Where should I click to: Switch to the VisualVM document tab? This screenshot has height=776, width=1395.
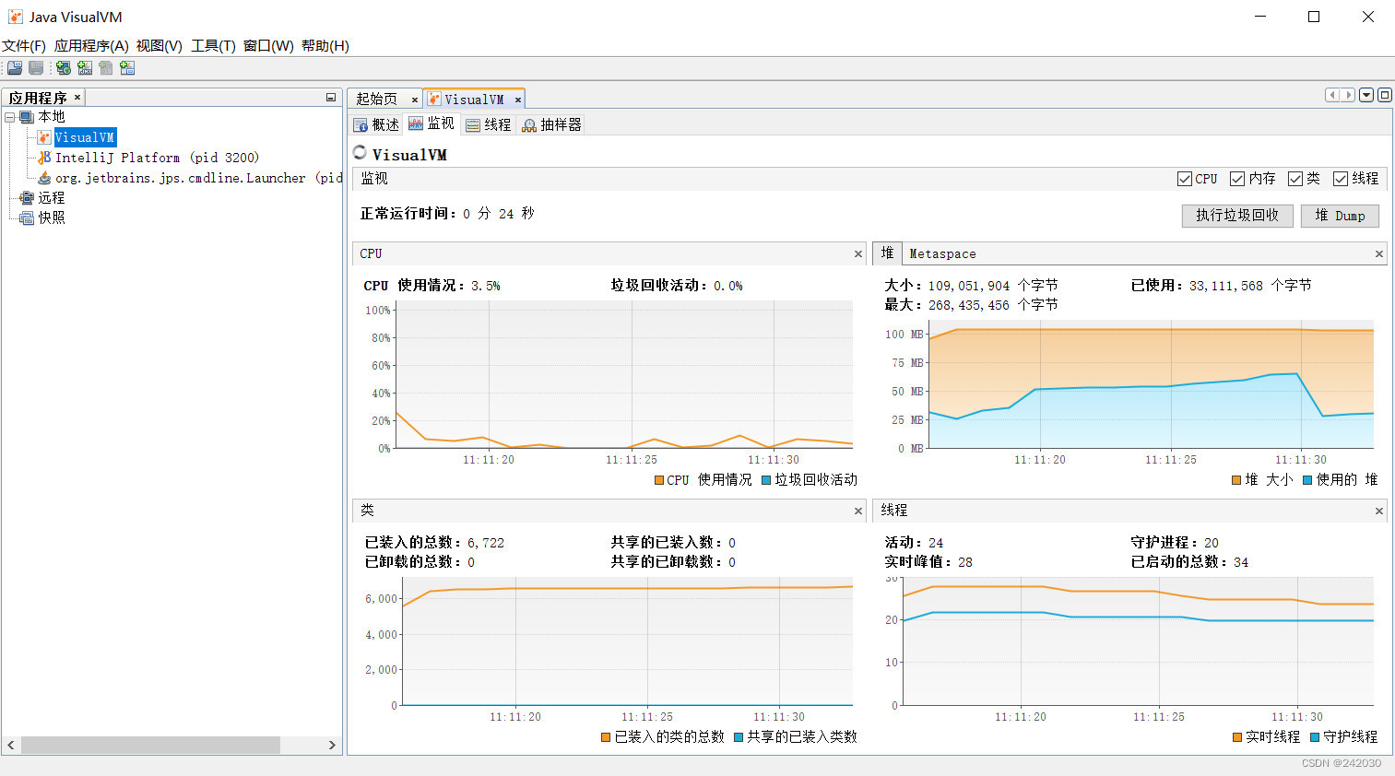(x=474, y=99)
